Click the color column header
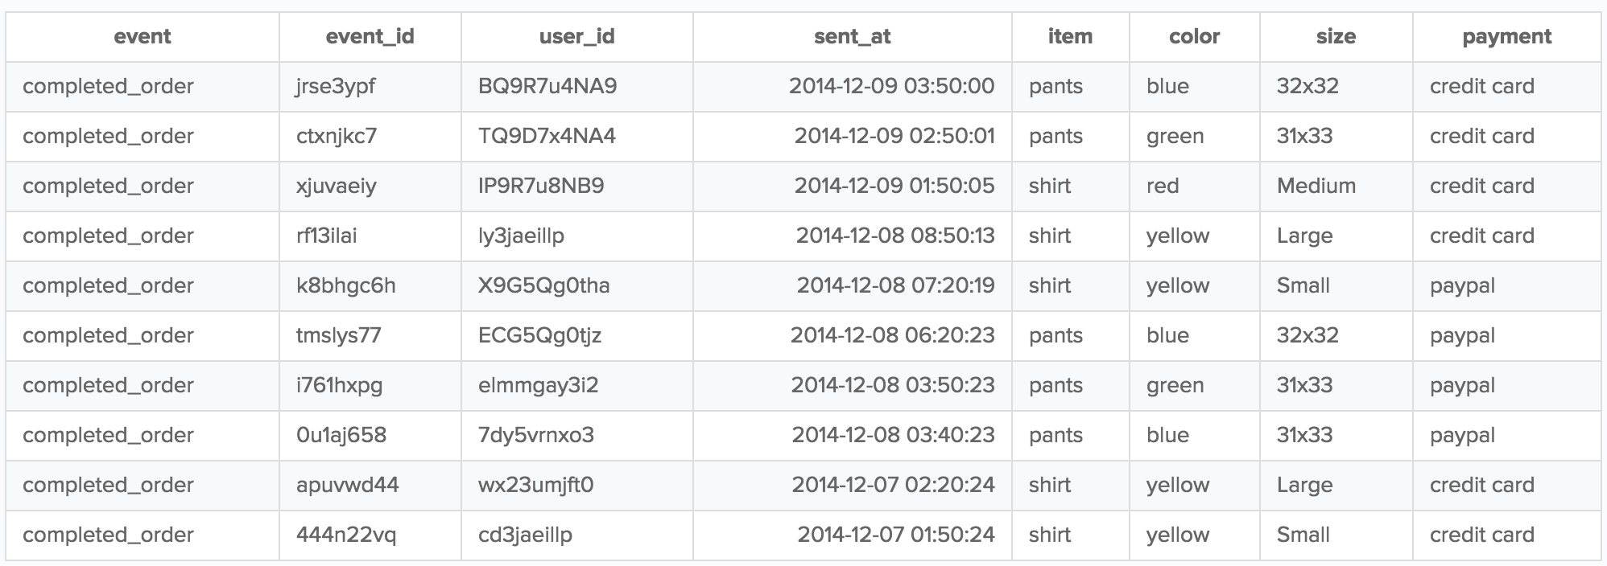The height and width of the screenshot is (566, 1607). click(x=1194, y=37)
